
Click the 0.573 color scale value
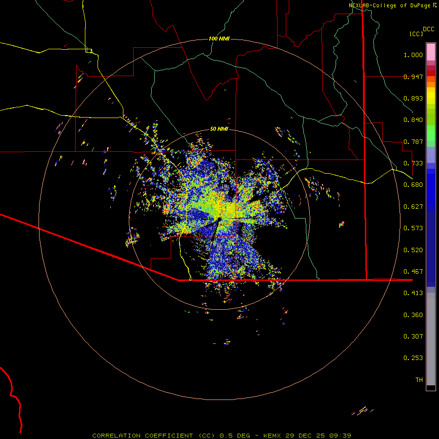point(413,228)
